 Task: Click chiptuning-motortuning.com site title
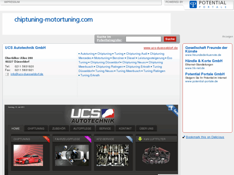click(53, 20)
